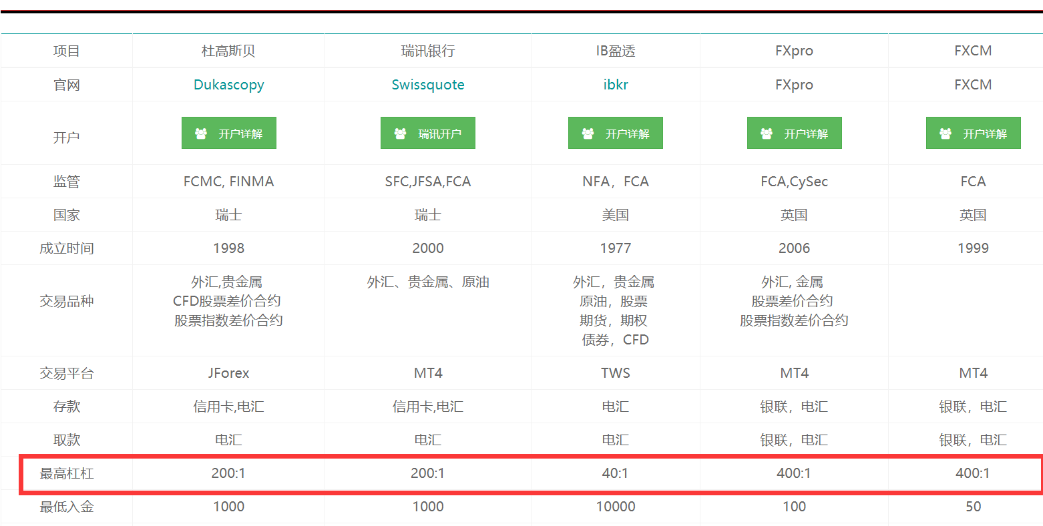Open 开户详解 button in IB盈透 column
This screenshot has height=526, width=1043.
click(x=616, y=134)
